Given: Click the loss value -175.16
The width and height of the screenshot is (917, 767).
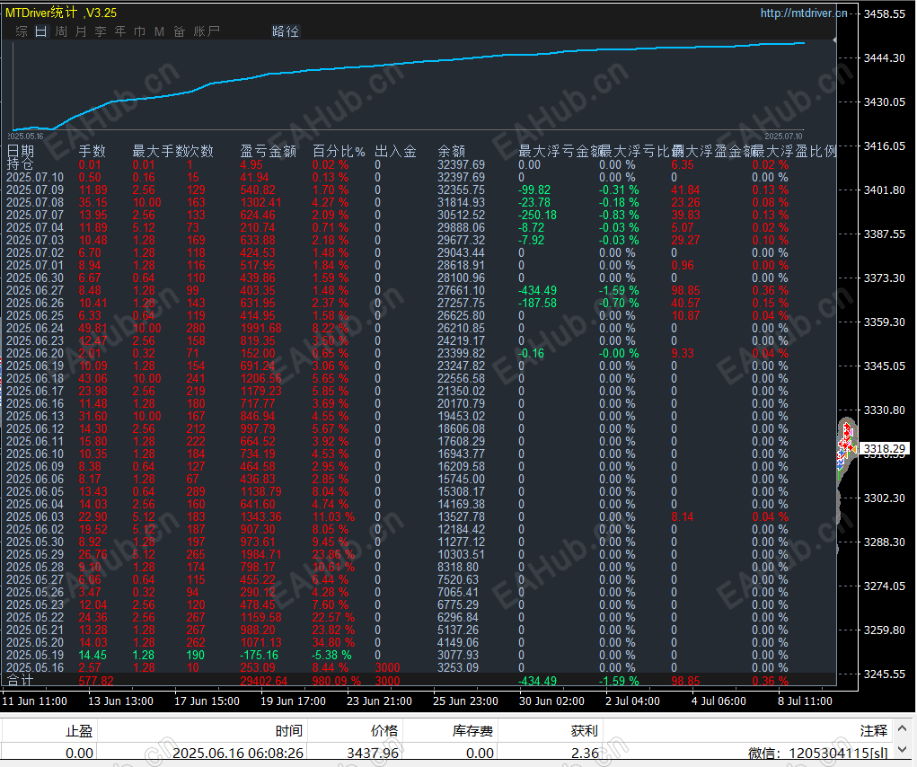Looking at the screenshot, I should point(259,655).
